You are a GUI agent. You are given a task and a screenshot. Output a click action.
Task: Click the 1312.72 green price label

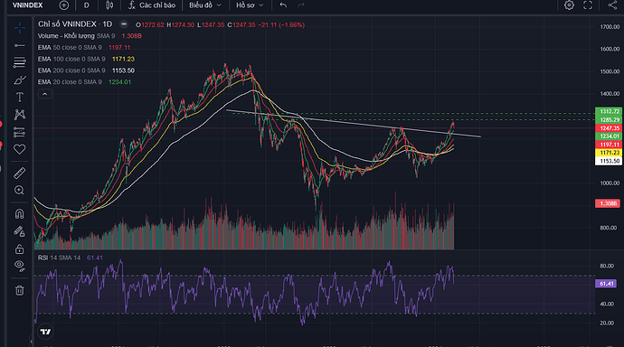point(608,111)
